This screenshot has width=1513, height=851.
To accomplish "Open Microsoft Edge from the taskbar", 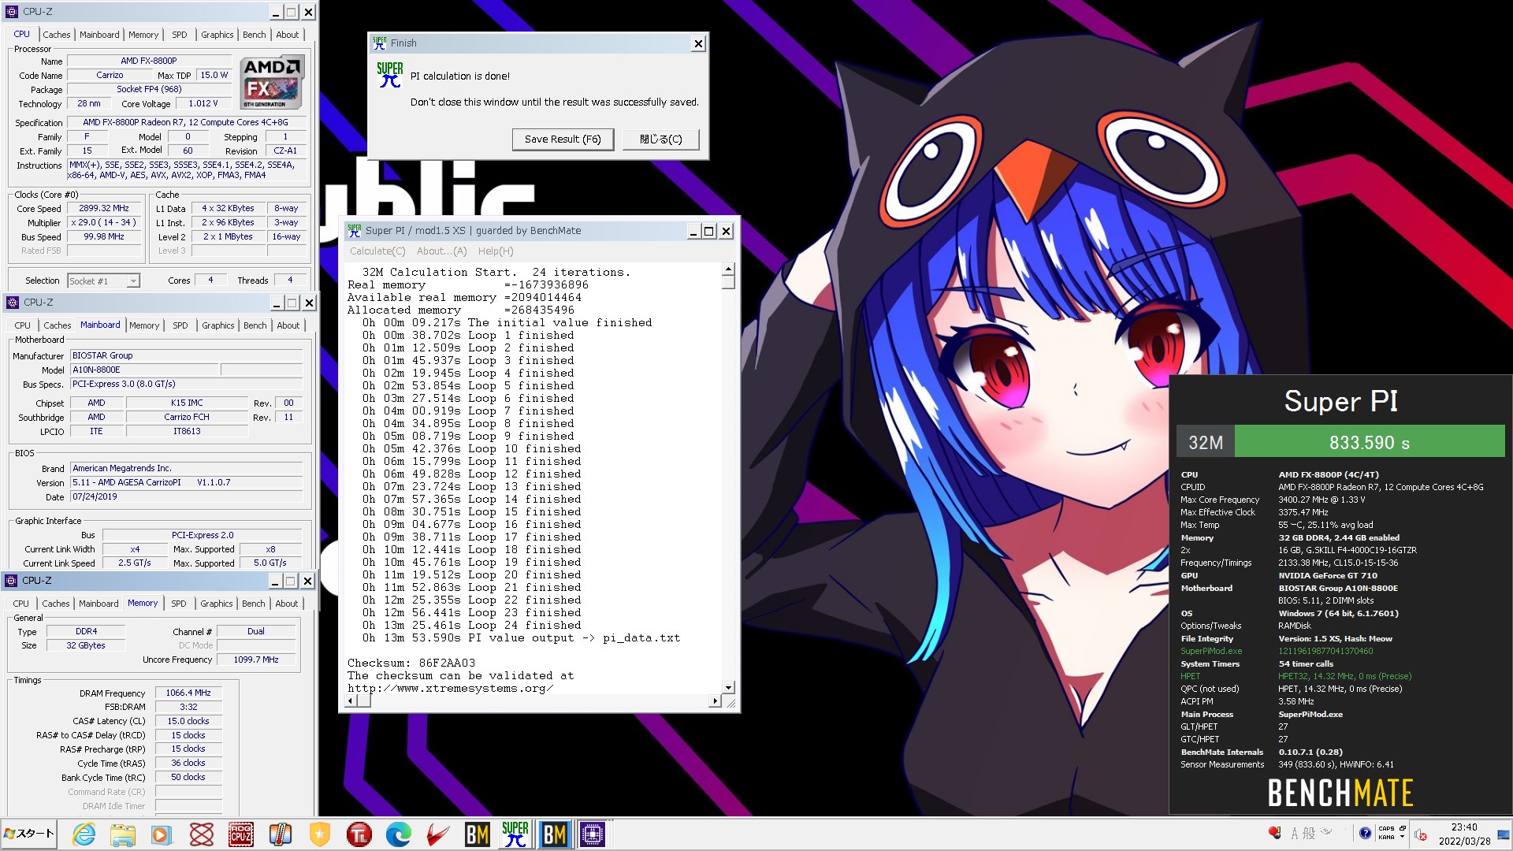I will (399, 834).
